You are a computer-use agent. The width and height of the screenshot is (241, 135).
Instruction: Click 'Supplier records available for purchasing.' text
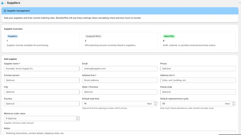click(x=28, y=45)
